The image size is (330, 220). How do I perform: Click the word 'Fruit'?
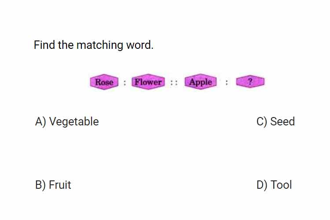pyautogui.click(x=60, y=185)
